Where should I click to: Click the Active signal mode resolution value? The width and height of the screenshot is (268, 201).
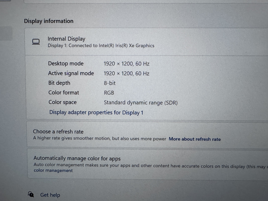click(127, 74)
